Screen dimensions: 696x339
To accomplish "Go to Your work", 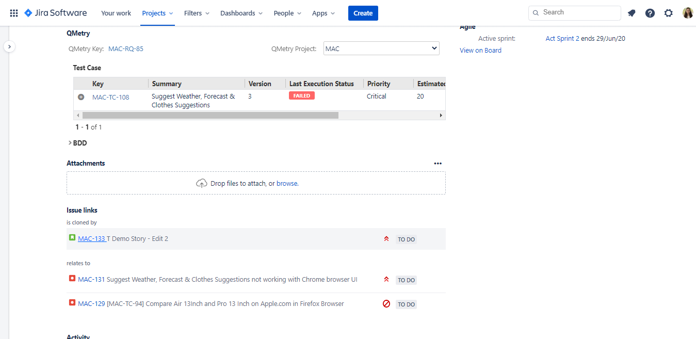I will point(116,13).
